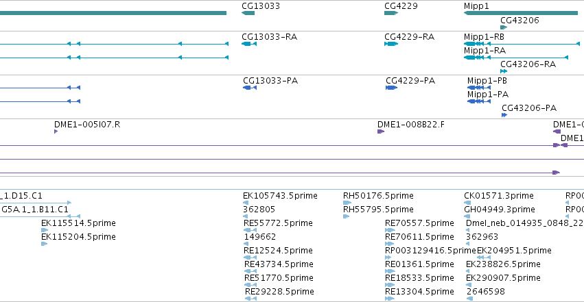Click the CG43206 gene arrow

pos(504,27)
